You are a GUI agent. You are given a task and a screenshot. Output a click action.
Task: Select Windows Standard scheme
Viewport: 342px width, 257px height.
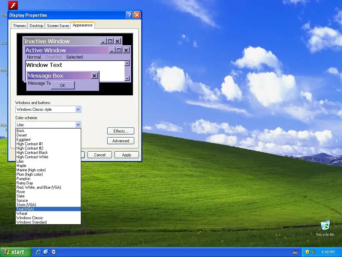(48, 222)
